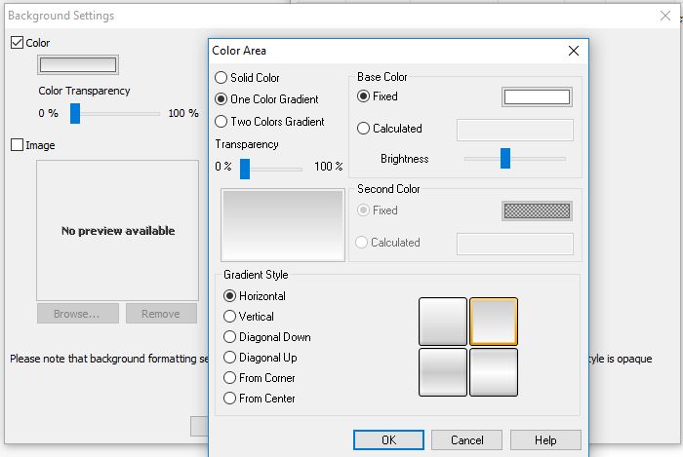Image resolution: width=683 pixels, height=457 pixels.
Task: Select From Center gradient style
Action: (x=230, y=399)
